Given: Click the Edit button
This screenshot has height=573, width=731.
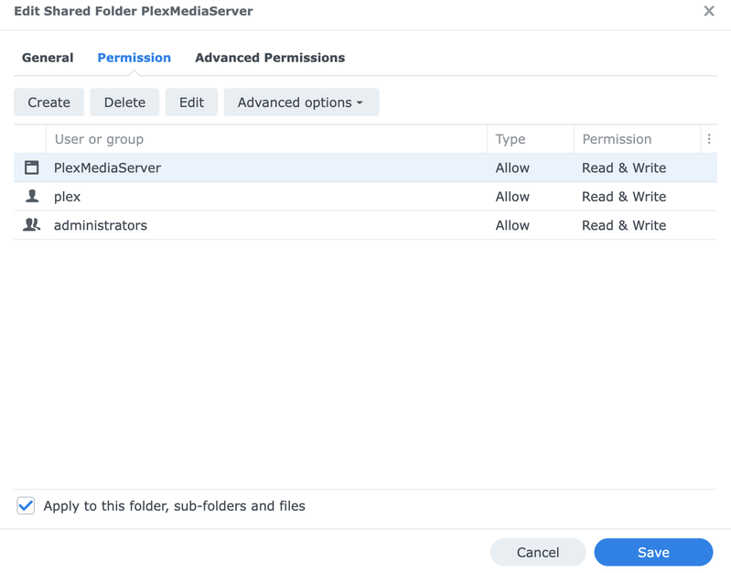Looking at the screenshot, I should click(191, 103).
